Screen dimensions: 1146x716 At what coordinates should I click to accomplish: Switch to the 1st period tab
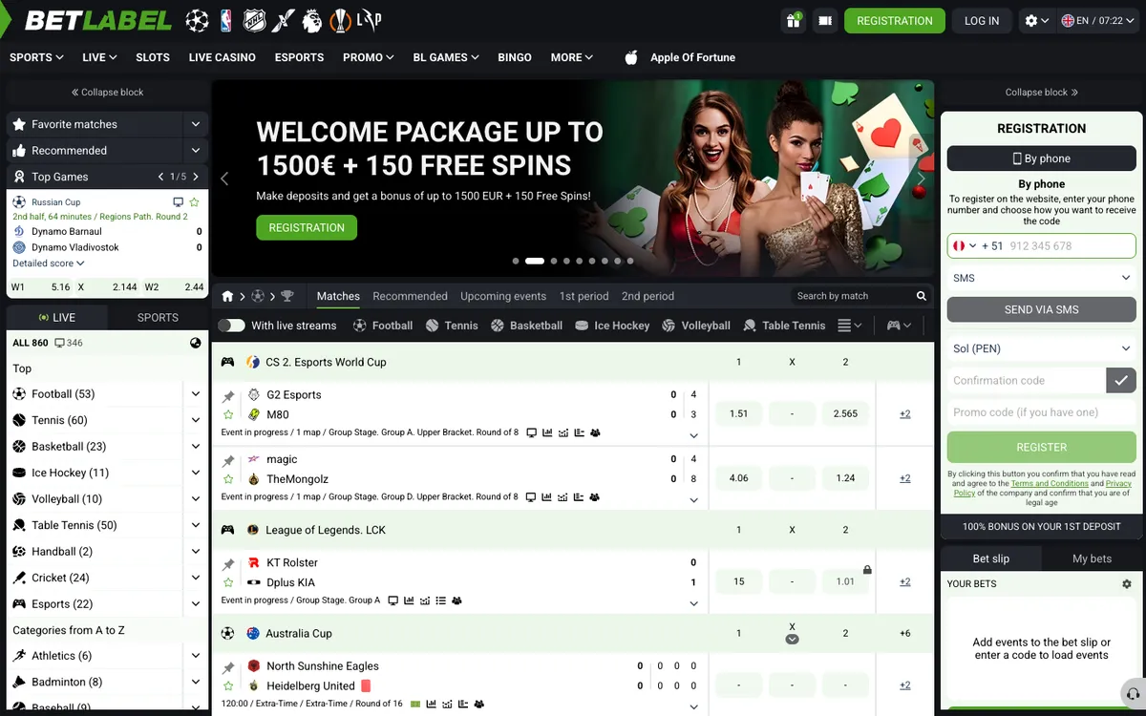(584, 296)
